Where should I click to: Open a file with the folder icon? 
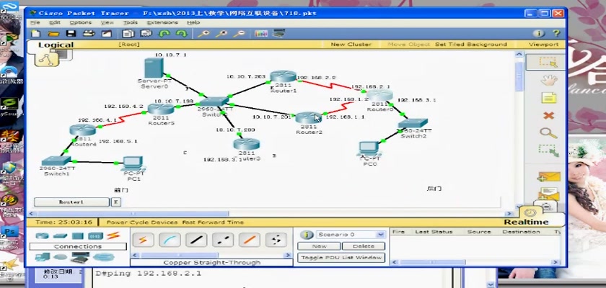(x=53, y=34)
